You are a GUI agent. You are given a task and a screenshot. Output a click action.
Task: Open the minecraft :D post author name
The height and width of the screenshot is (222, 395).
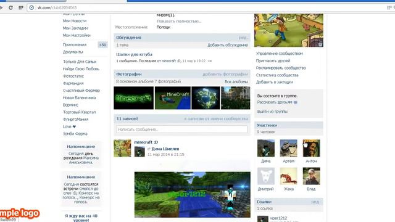coord(146,142)
